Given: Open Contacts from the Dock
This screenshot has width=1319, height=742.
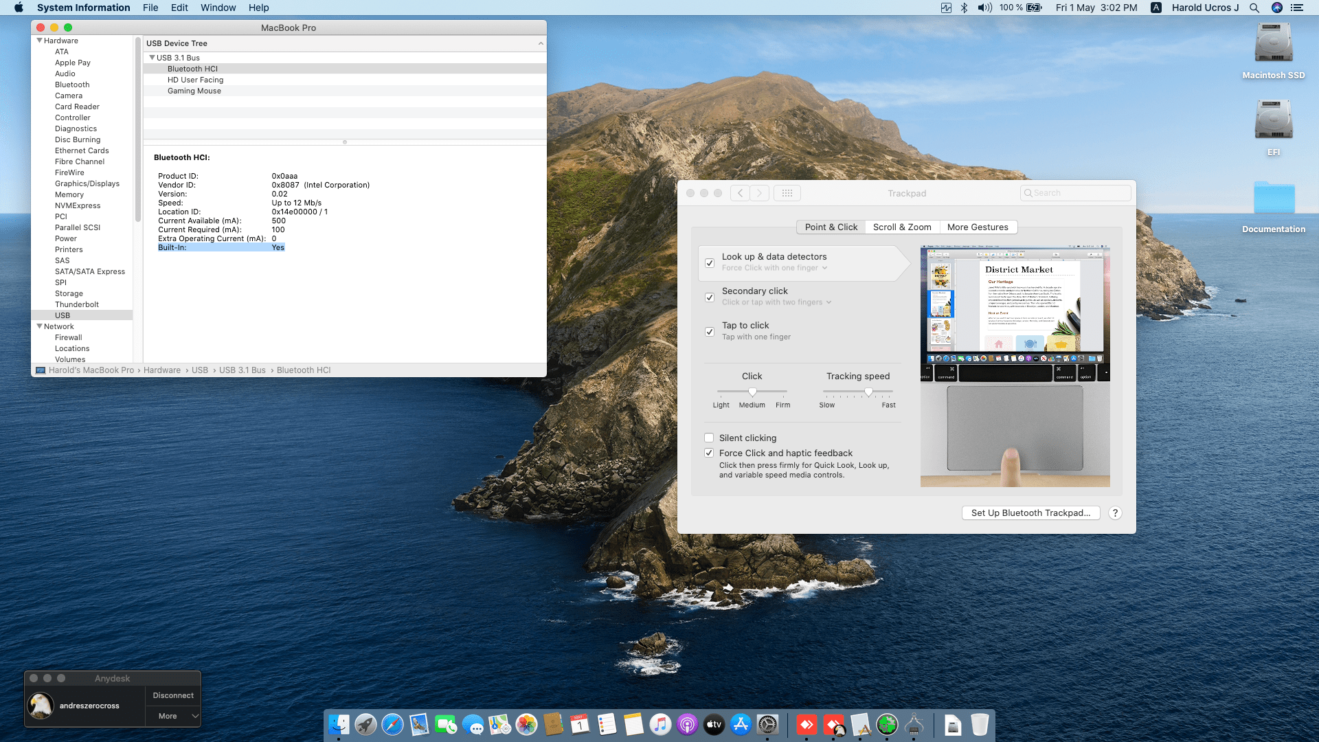Looking at the screenshot, I should 553,724.
